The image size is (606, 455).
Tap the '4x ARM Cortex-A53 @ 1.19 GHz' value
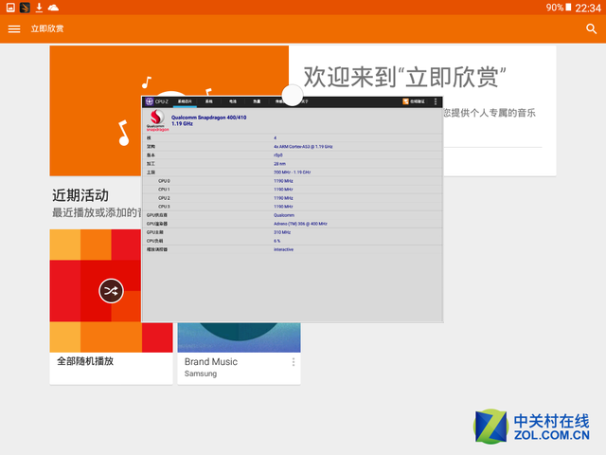click(303, 147)
